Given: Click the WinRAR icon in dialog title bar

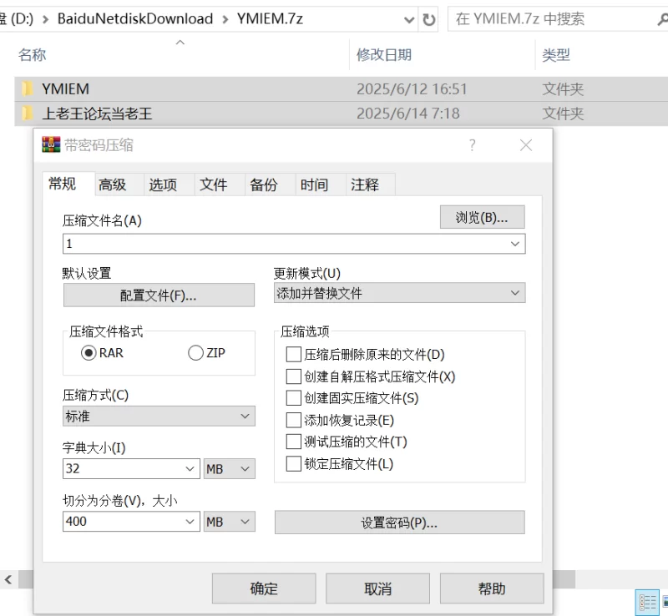Looking at the screenshot, I should [51, 145].
